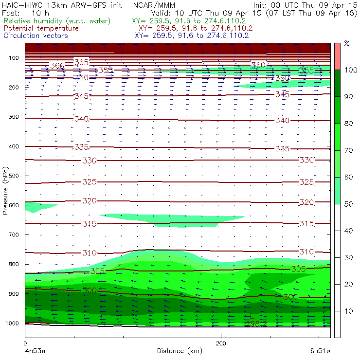Click the "700" pressure axis tick label

click(x=14, y=235)
